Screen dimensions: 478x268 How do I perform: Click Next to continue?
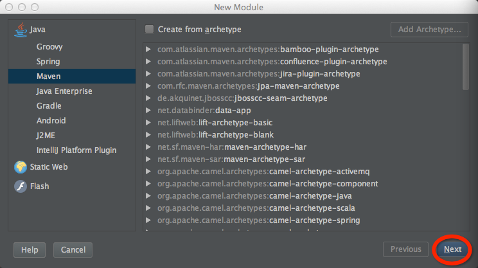coord(452,249)
